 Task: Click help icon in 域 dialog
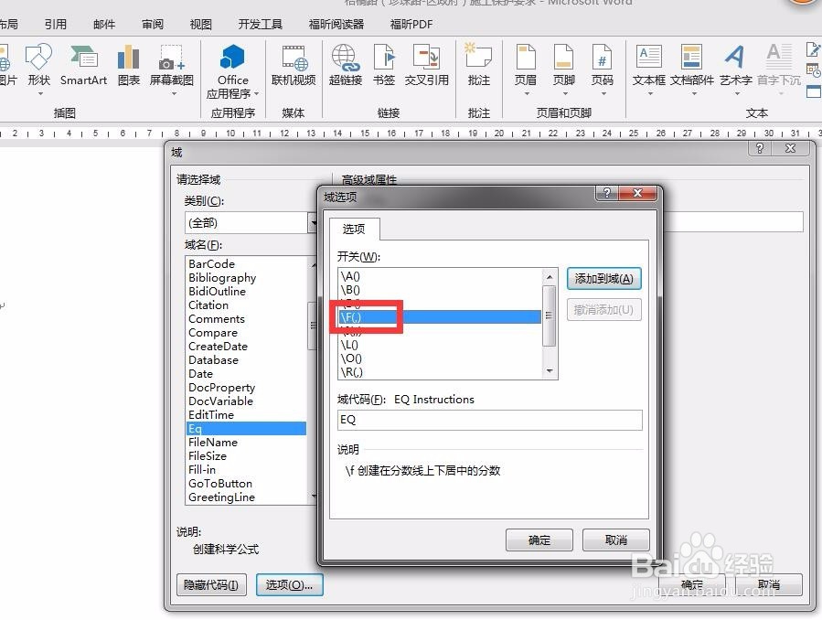[760, 148]
